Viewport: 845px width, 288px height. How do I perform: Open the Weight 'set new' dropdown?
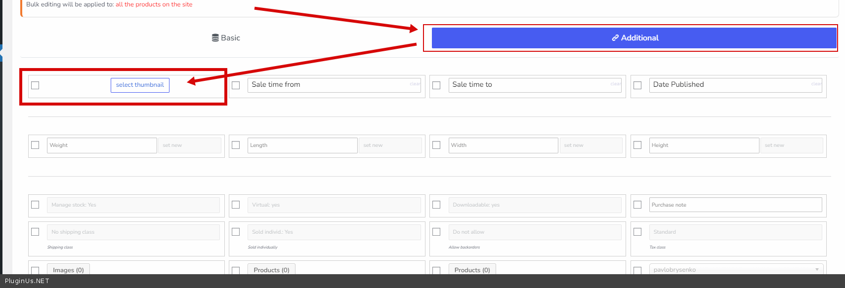pos(189,145)
